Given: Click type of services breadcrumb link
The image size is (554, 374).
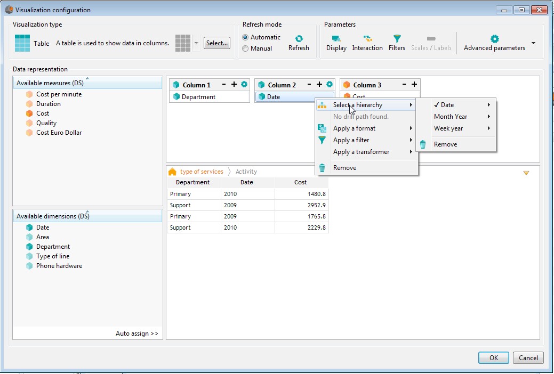Looking at the screenshot, I should (x=202, y=172).
